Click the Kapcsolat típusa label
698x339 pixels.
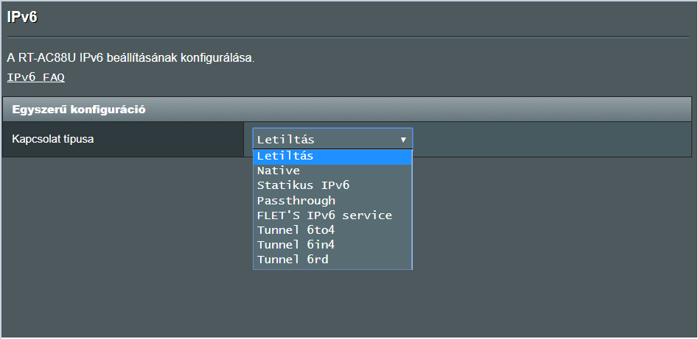point(53,139)
